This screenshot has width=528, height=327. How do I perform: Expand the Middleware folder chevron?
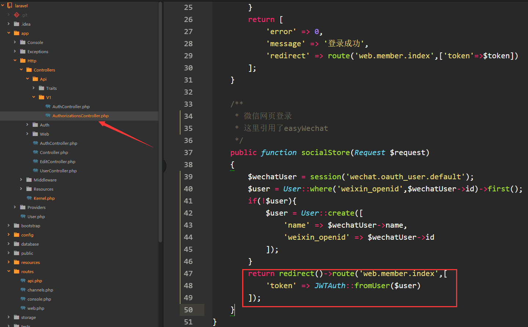click(21, 180)
